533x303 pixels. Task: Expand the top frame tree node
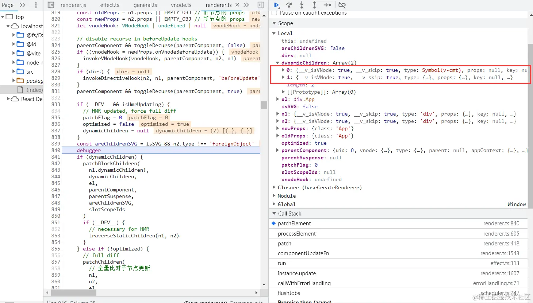pos(3,17)
